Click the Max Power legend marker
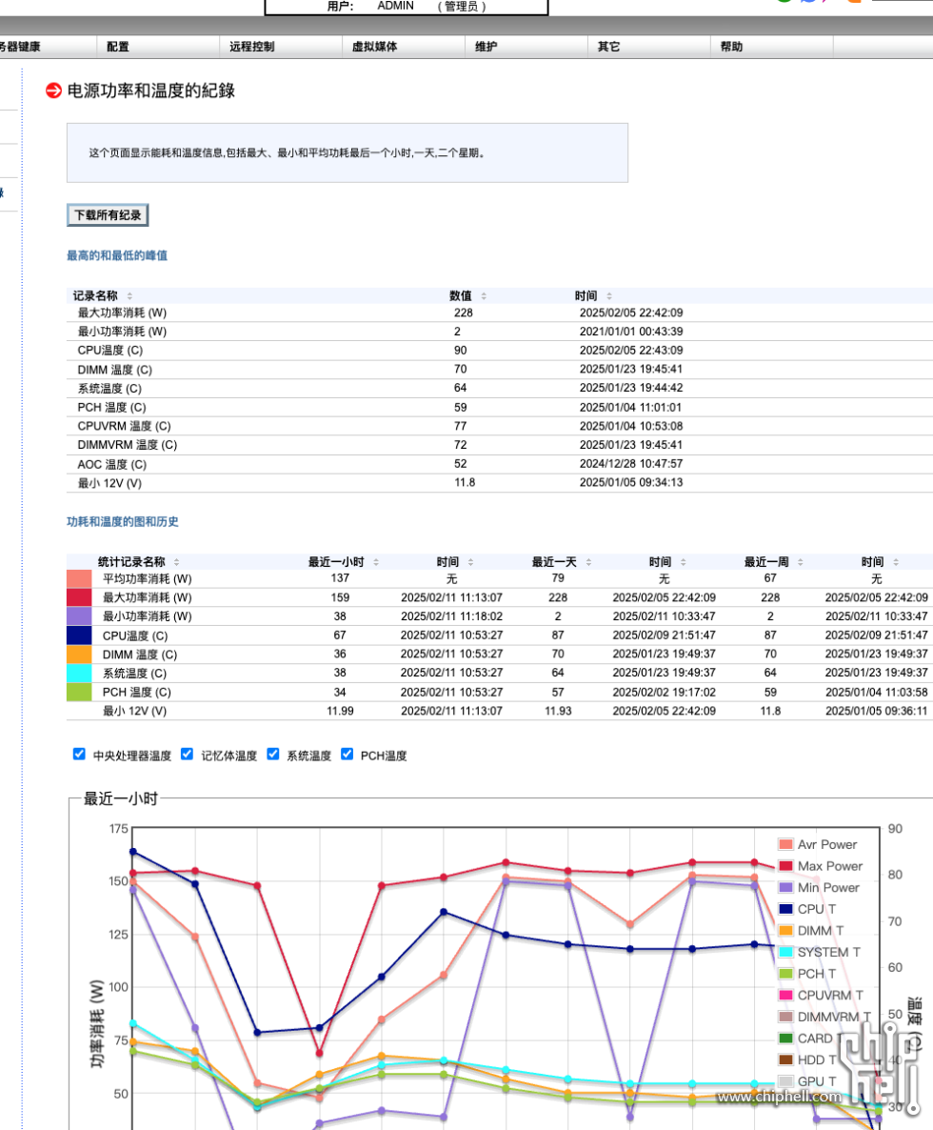Image resolution: width=933 pixels, height=1130 pixels. click(x=785, y=866)
